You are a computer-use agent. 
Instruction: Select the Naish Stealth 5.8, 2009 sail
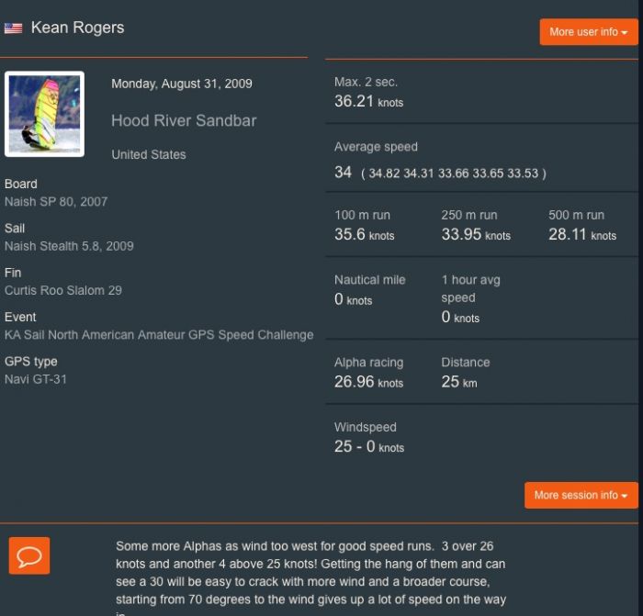coord(69,246)
